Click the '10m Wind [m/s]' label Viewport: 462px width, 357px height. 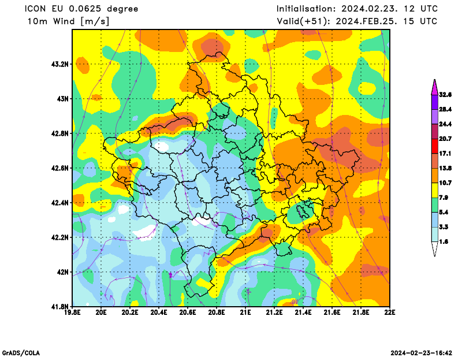click(68, 21)
